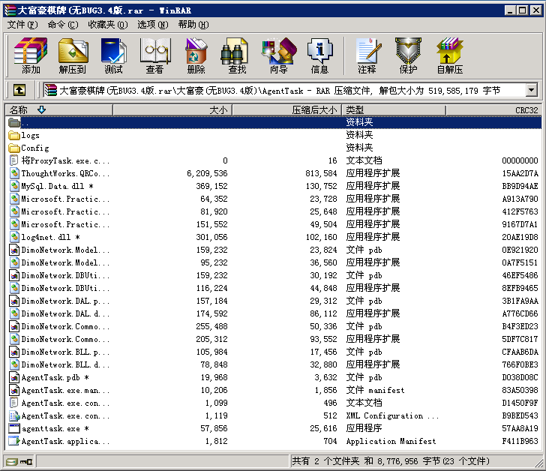Click the Comment (注释) toolbar icon
Viewport: 546px width, 471px height.
(x=367, y=55)
